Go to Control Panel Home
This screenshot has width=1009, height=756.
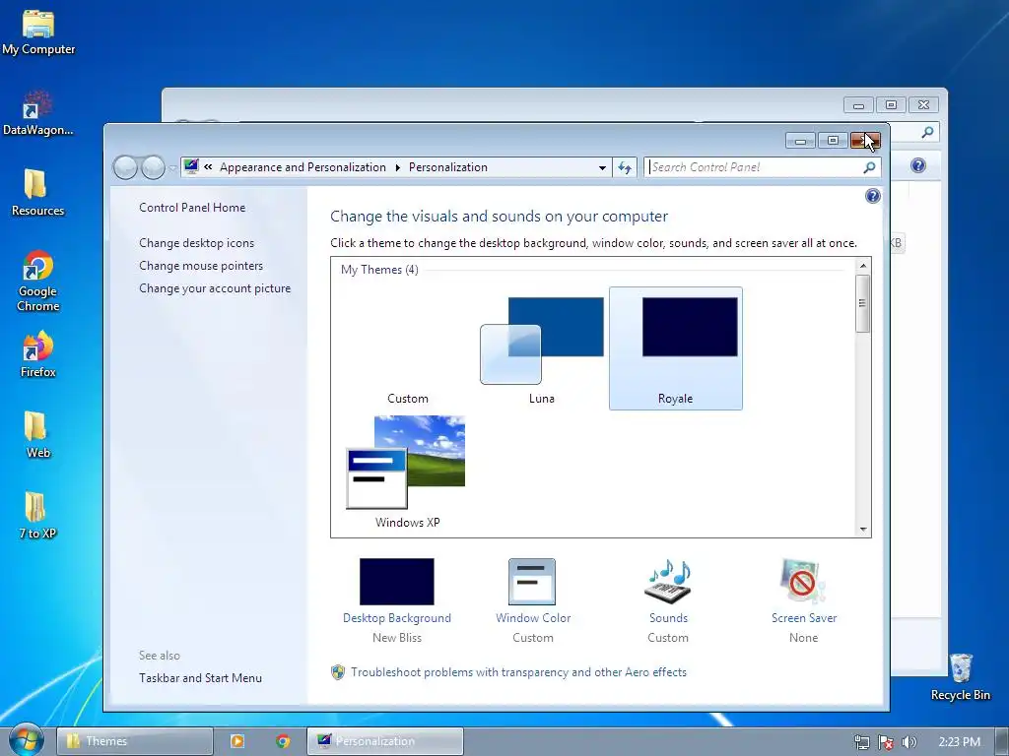tap(192, 208)
